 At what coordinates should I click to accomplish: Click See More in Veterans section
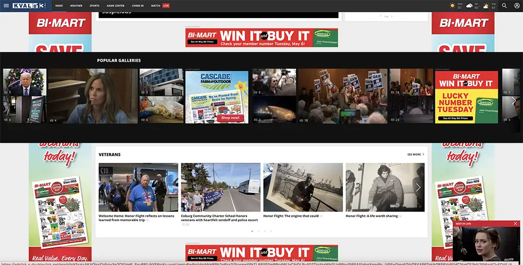pyautogui.click(x=416, y=155)
